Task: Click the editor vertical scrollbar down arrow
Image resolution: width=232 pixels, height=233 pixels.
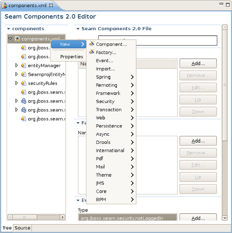Action: 225,218
